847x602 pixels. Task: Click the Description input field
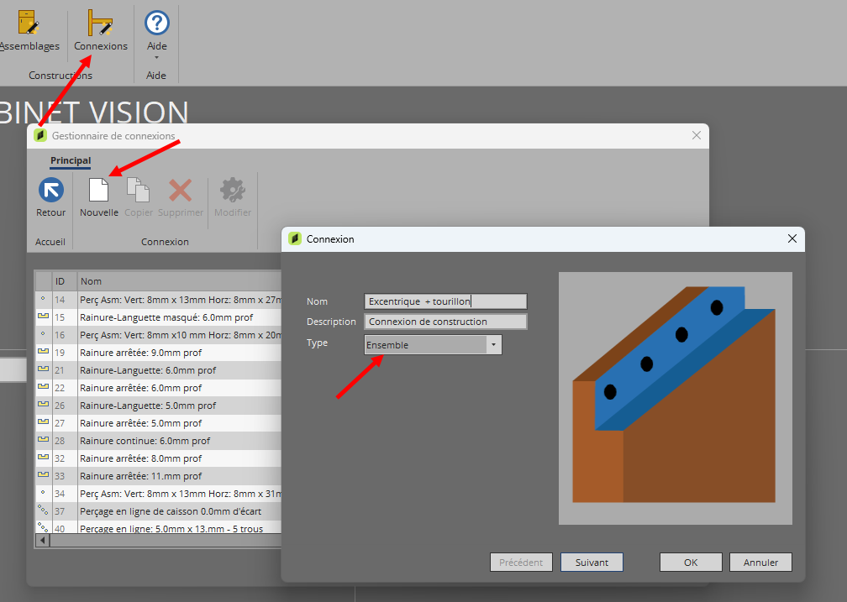pyautogui.click(x=445, y=322)
